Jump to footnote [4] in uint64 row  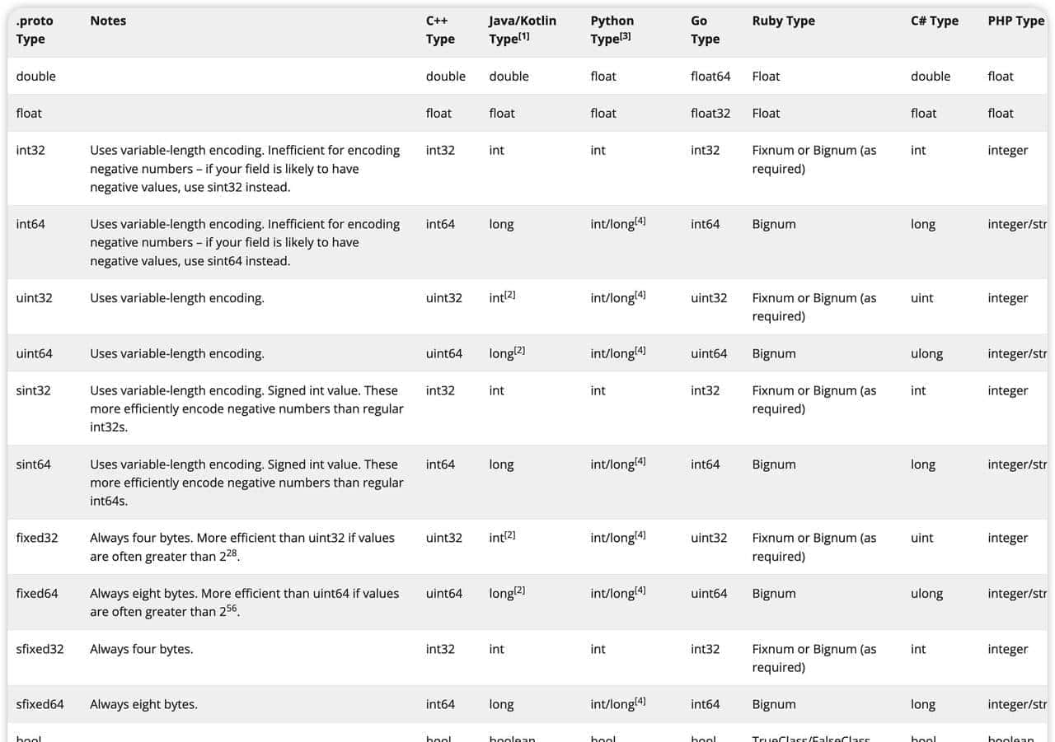[x=640, y=350]
